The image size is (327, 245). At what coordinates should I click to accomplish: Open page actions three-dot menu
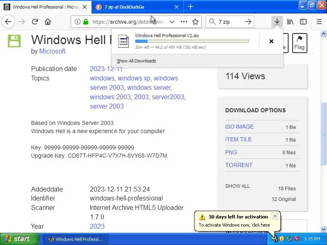coord(184,22)
